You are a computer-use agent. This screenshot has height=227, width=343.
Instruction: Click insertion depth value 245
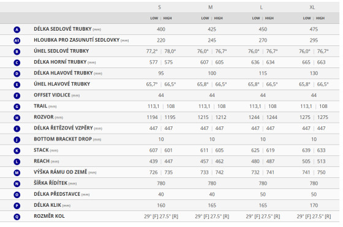pos(212,40)
